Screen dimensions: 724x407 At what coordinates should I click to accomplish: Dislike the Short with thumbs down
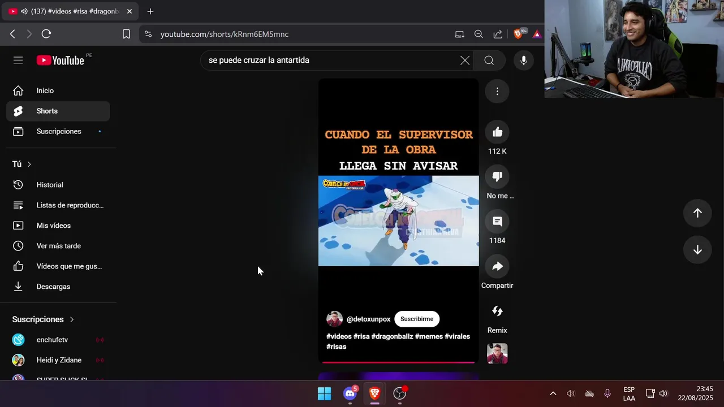pos(497,176)
